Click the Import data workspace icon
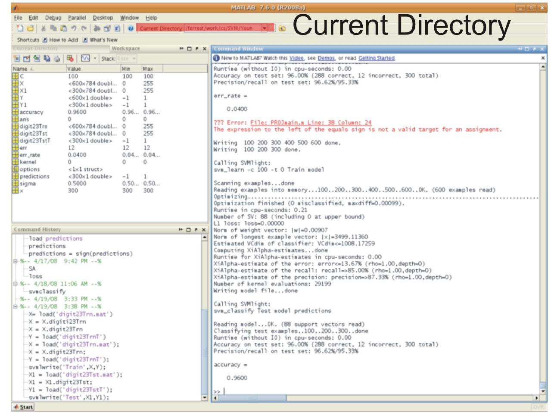551x413 pixels. [x=37, y=58]
